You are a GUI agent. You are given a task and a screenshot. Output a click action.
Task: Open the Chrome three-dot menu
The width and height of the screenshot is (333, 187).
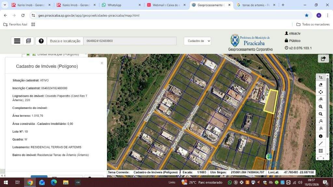(328, 15)
